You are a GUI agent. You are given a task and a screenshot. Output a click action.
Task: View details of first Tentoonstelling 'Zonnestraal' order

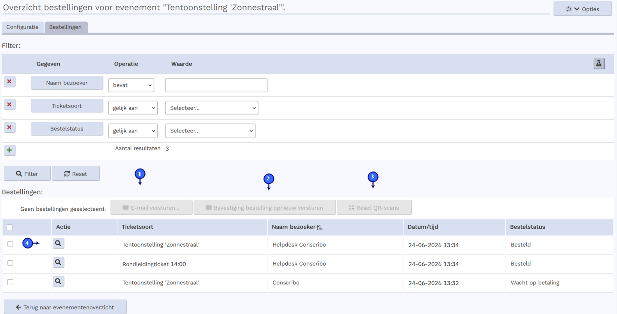(x=58, y=243)
